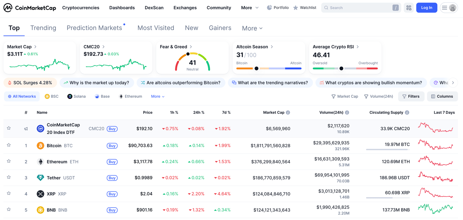The height and width of the screenshot is (220, 463).
Task: Expand the More tab dropdown next to Gainers
Action: point(252,28)
